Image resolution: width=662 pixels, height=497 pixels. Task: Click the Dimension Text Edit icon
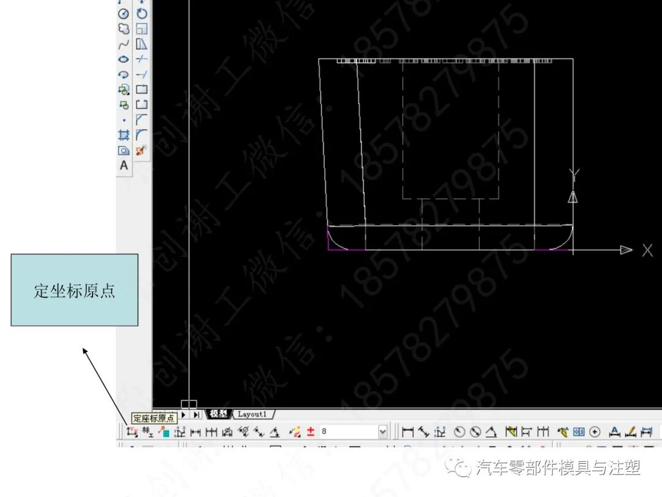click(631, 431)
